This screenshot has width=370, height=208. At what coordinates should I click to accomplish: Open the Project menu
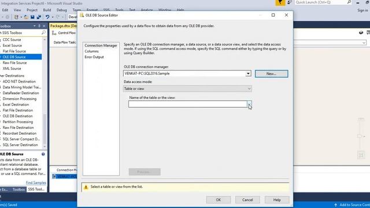[x=32, y=10]
